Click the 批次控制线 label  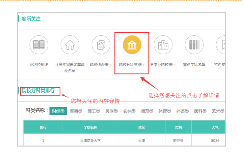click(39, 65)
